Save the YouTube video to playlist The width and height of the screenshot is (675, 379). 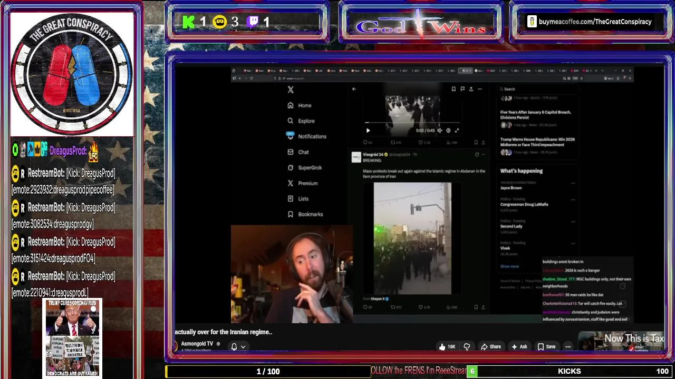[546, 347]
